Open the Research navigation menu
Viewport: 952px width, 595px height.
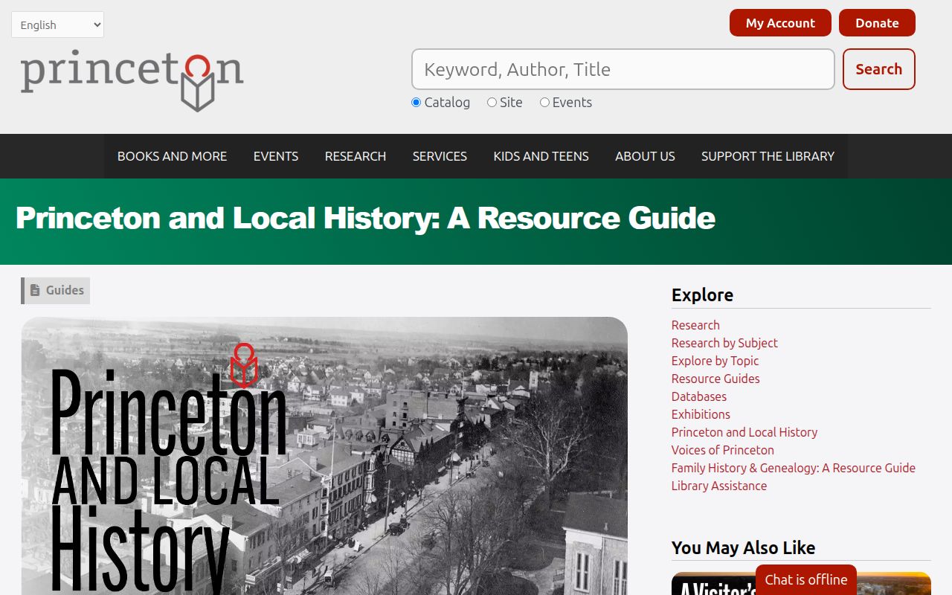pos(356,156)
